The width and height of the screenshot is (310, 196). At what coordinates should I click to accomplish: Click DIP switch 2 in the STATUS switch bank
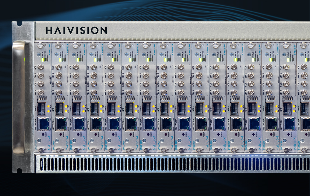44,99
